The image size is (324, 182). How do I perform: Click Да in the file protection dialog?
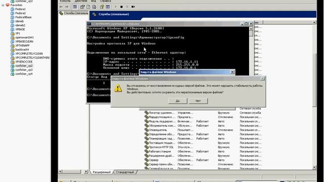(x=178, y=101)
